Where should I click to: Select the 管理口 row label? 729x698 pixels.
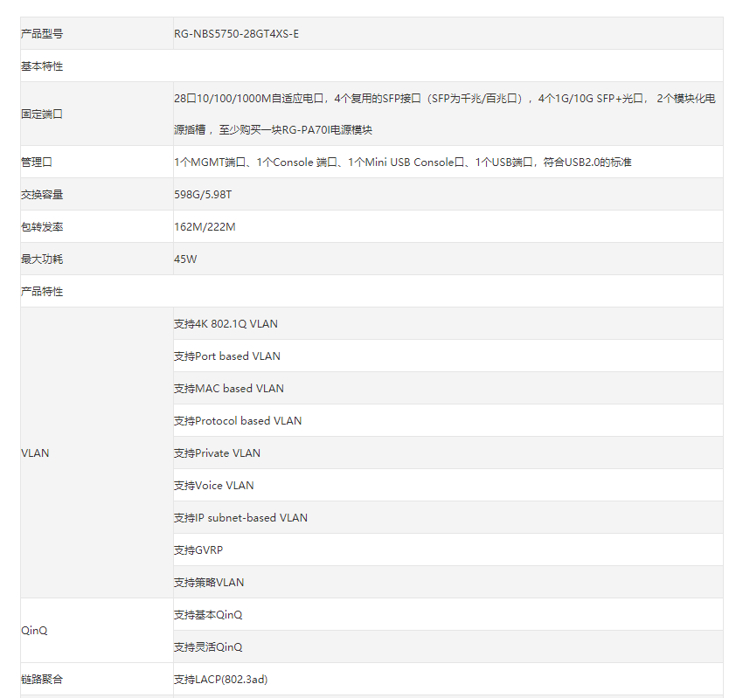click(37, 162)
